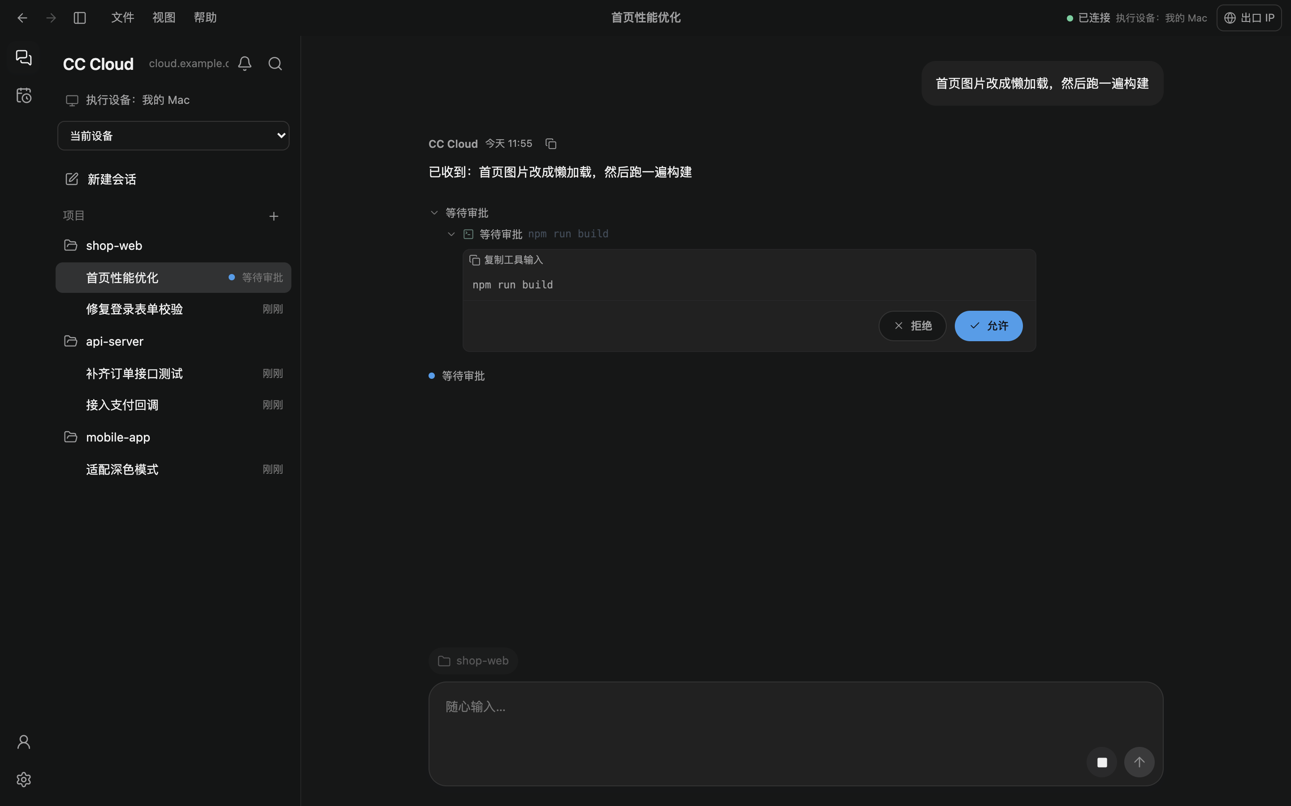The image size is (1291, 806).
Task: Open the 当前设备 dropdown
Action: pos(173,136)
